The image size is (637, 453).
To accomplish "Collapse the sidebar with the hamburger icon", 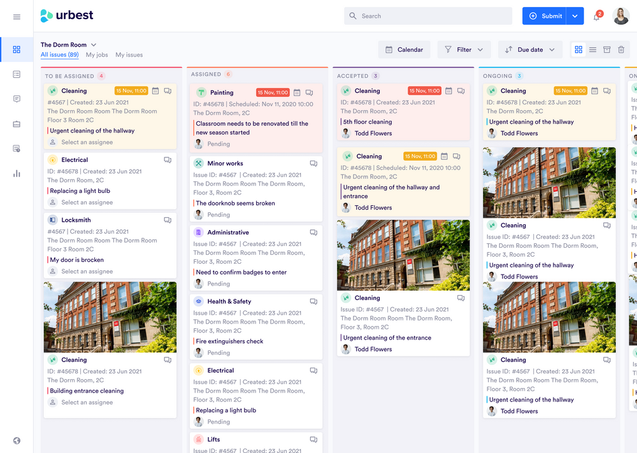I will [x=17, y=17].
